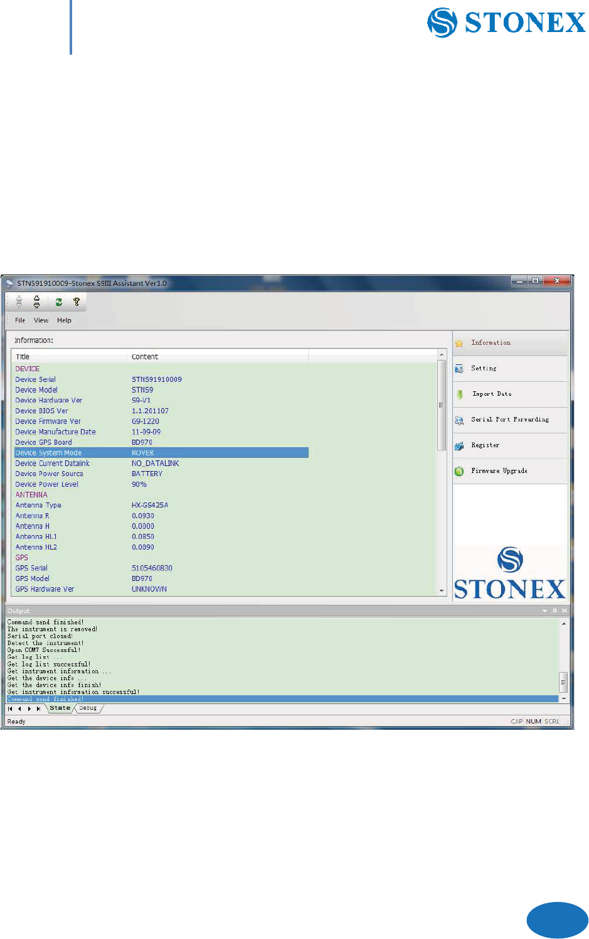
Task: Open the View menu
Action: pyautogui.click(x=41, y=320)
